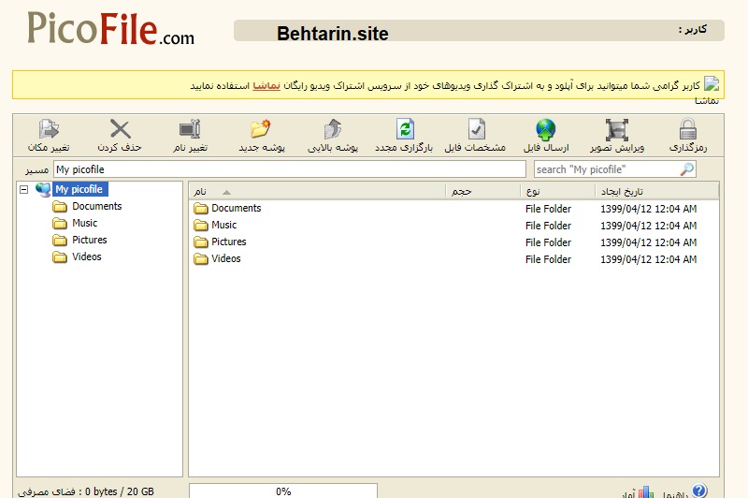Click the Behtarin.site header text
This screenshot has height=498, width=748.
pos(333,34)
